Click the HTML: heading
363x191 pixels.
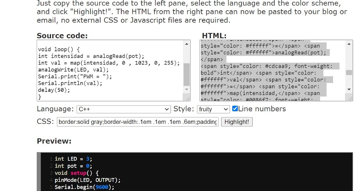pos(214,35)
